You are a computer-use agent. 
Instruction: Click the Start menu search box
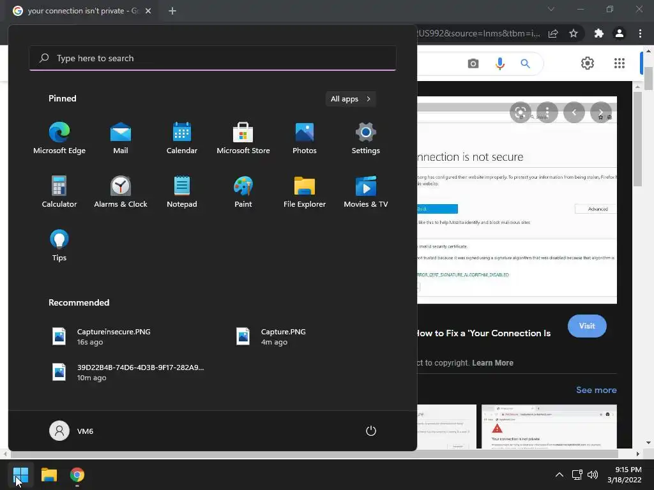[x=213, y=58]
